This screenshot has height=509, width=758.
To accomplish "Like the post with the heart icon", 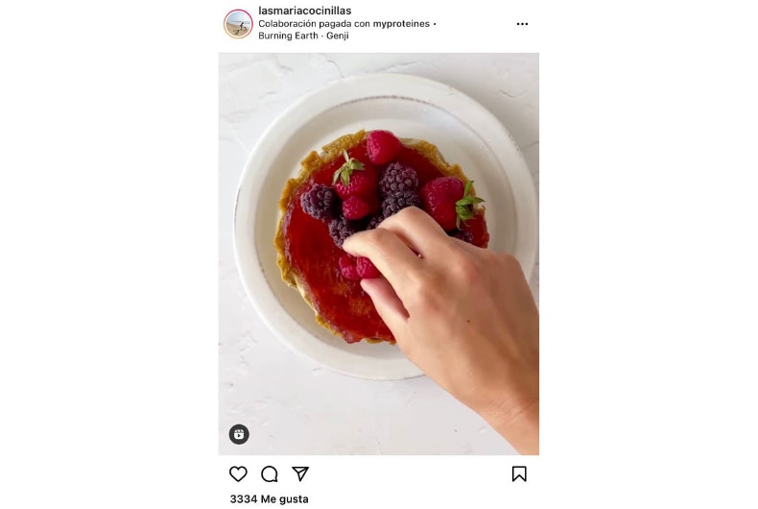I will point(238,473).
